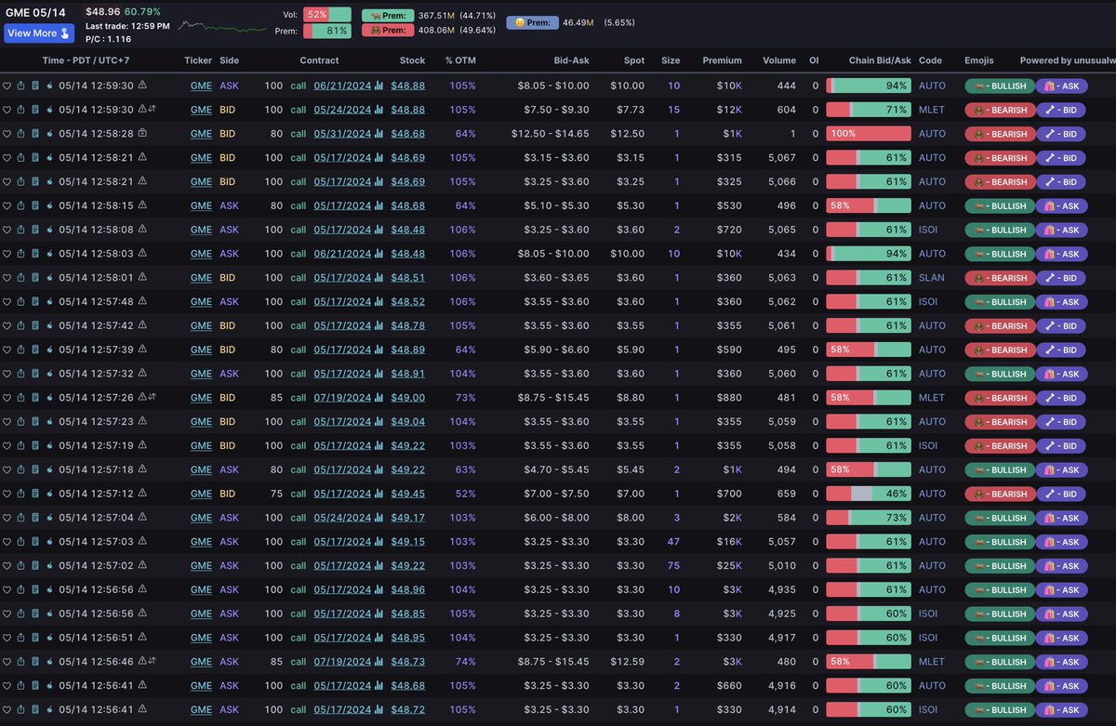This screenshot has height=726, width=1116.
Task: Sort trades by the Premium column header
Action: 723,60
